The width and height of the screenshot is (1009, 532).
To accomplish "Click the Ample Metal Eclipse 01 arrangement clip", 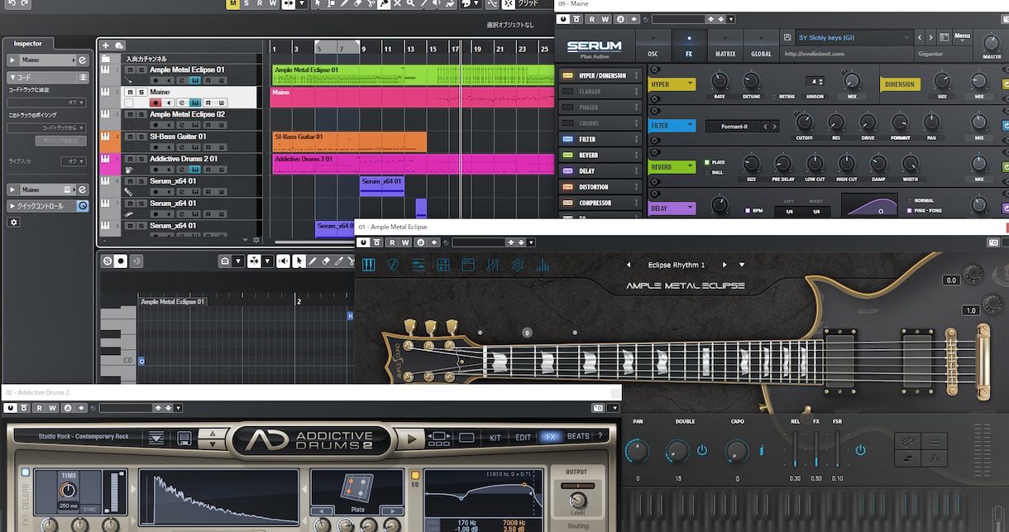I will (412, 75).
